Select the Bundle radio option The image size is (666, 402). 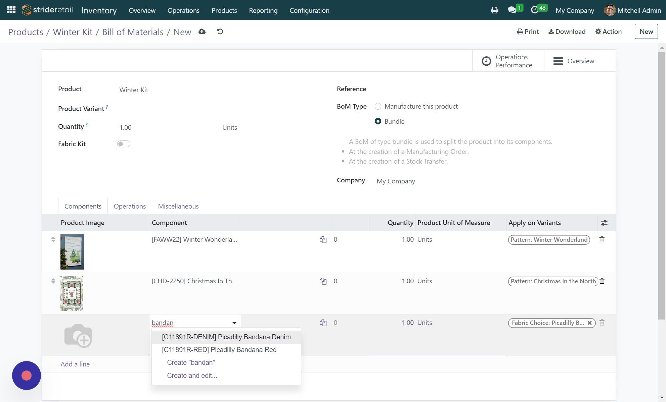tap(378, 121)
